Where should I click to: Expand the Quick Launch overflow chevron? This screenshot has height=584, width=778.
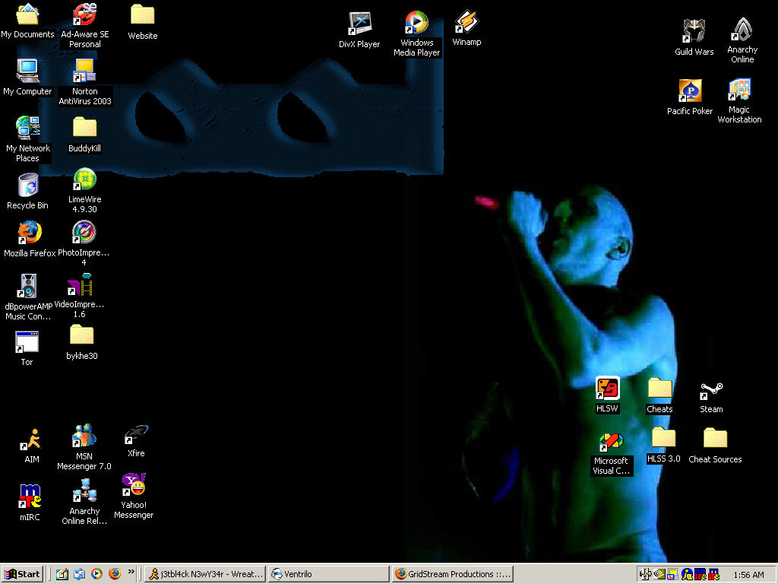pyautogui.click(x=131, y=572)
